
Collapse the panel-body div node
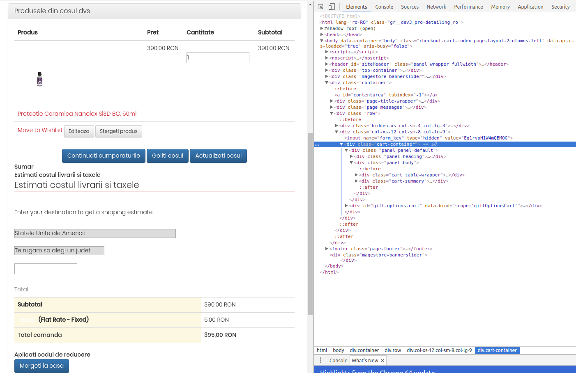pos(351,162)
